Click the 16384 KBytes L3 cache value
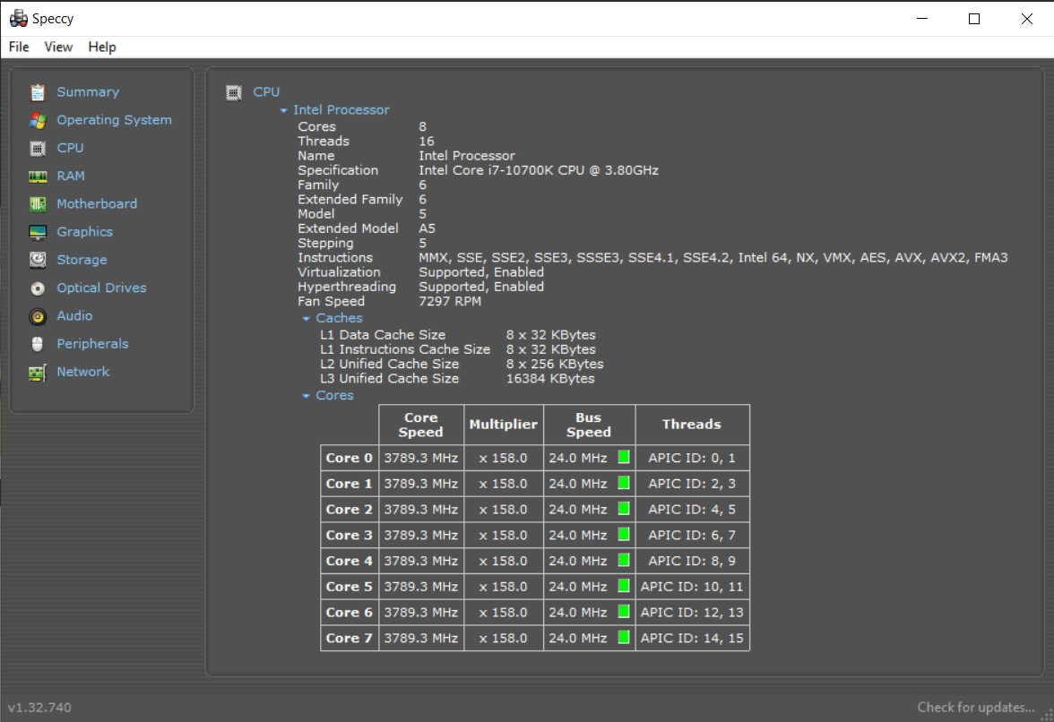This screenshot has height=722, width=1054. click(x=550, y=379)
